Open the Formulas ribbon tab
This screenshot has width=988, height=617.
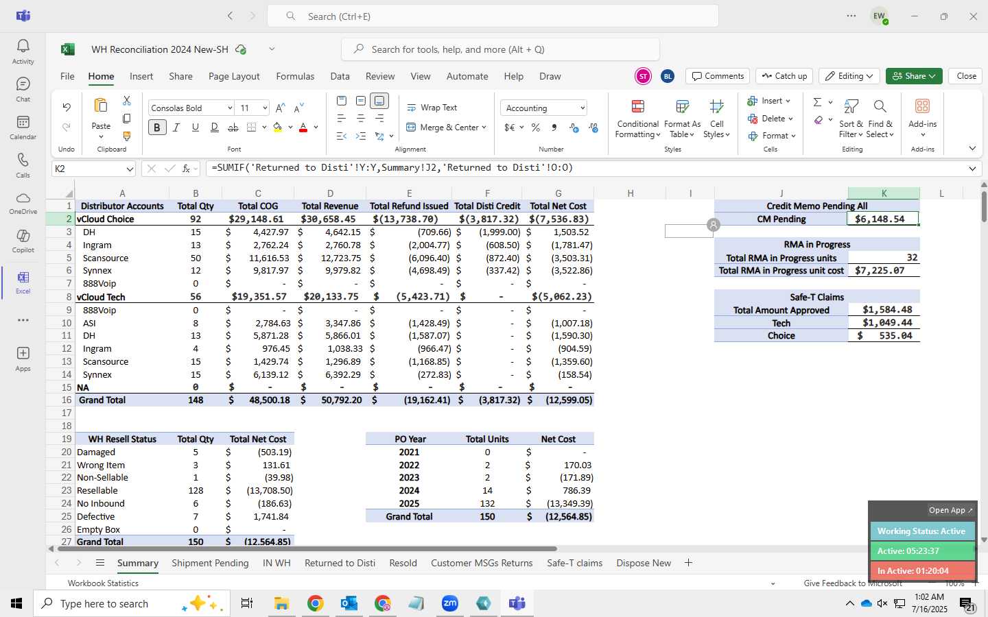[295, 76]
